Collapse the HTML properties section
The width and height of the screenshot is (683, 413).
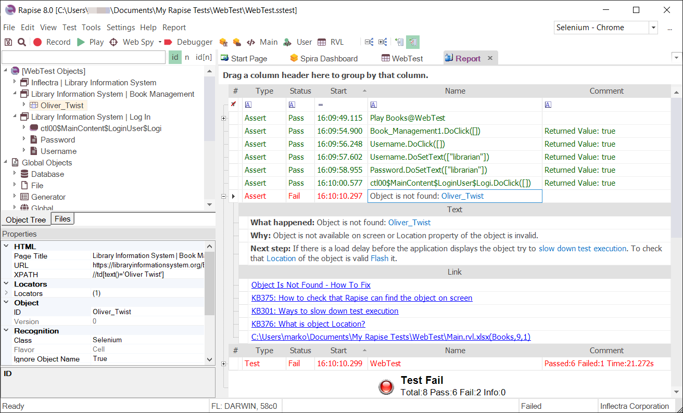6,247
